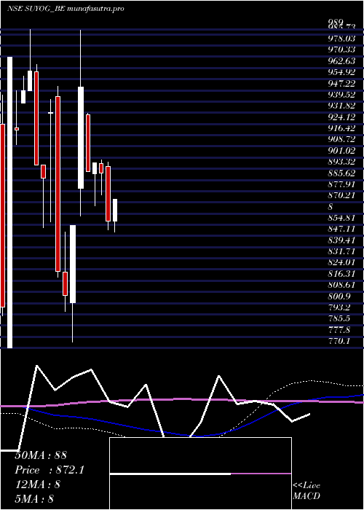Click inside the MACD inset box
Screen dimensions: 364x510
tap(200, 474)
